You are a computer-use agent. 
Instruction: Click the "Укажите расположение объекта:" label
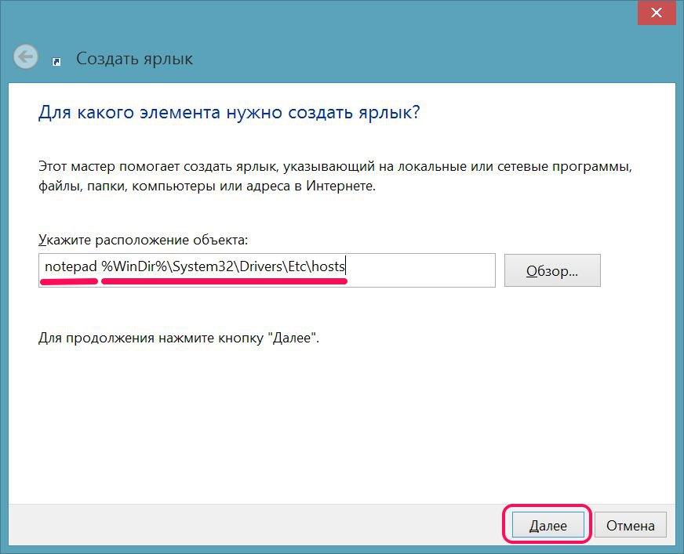[x=143, y=239]
